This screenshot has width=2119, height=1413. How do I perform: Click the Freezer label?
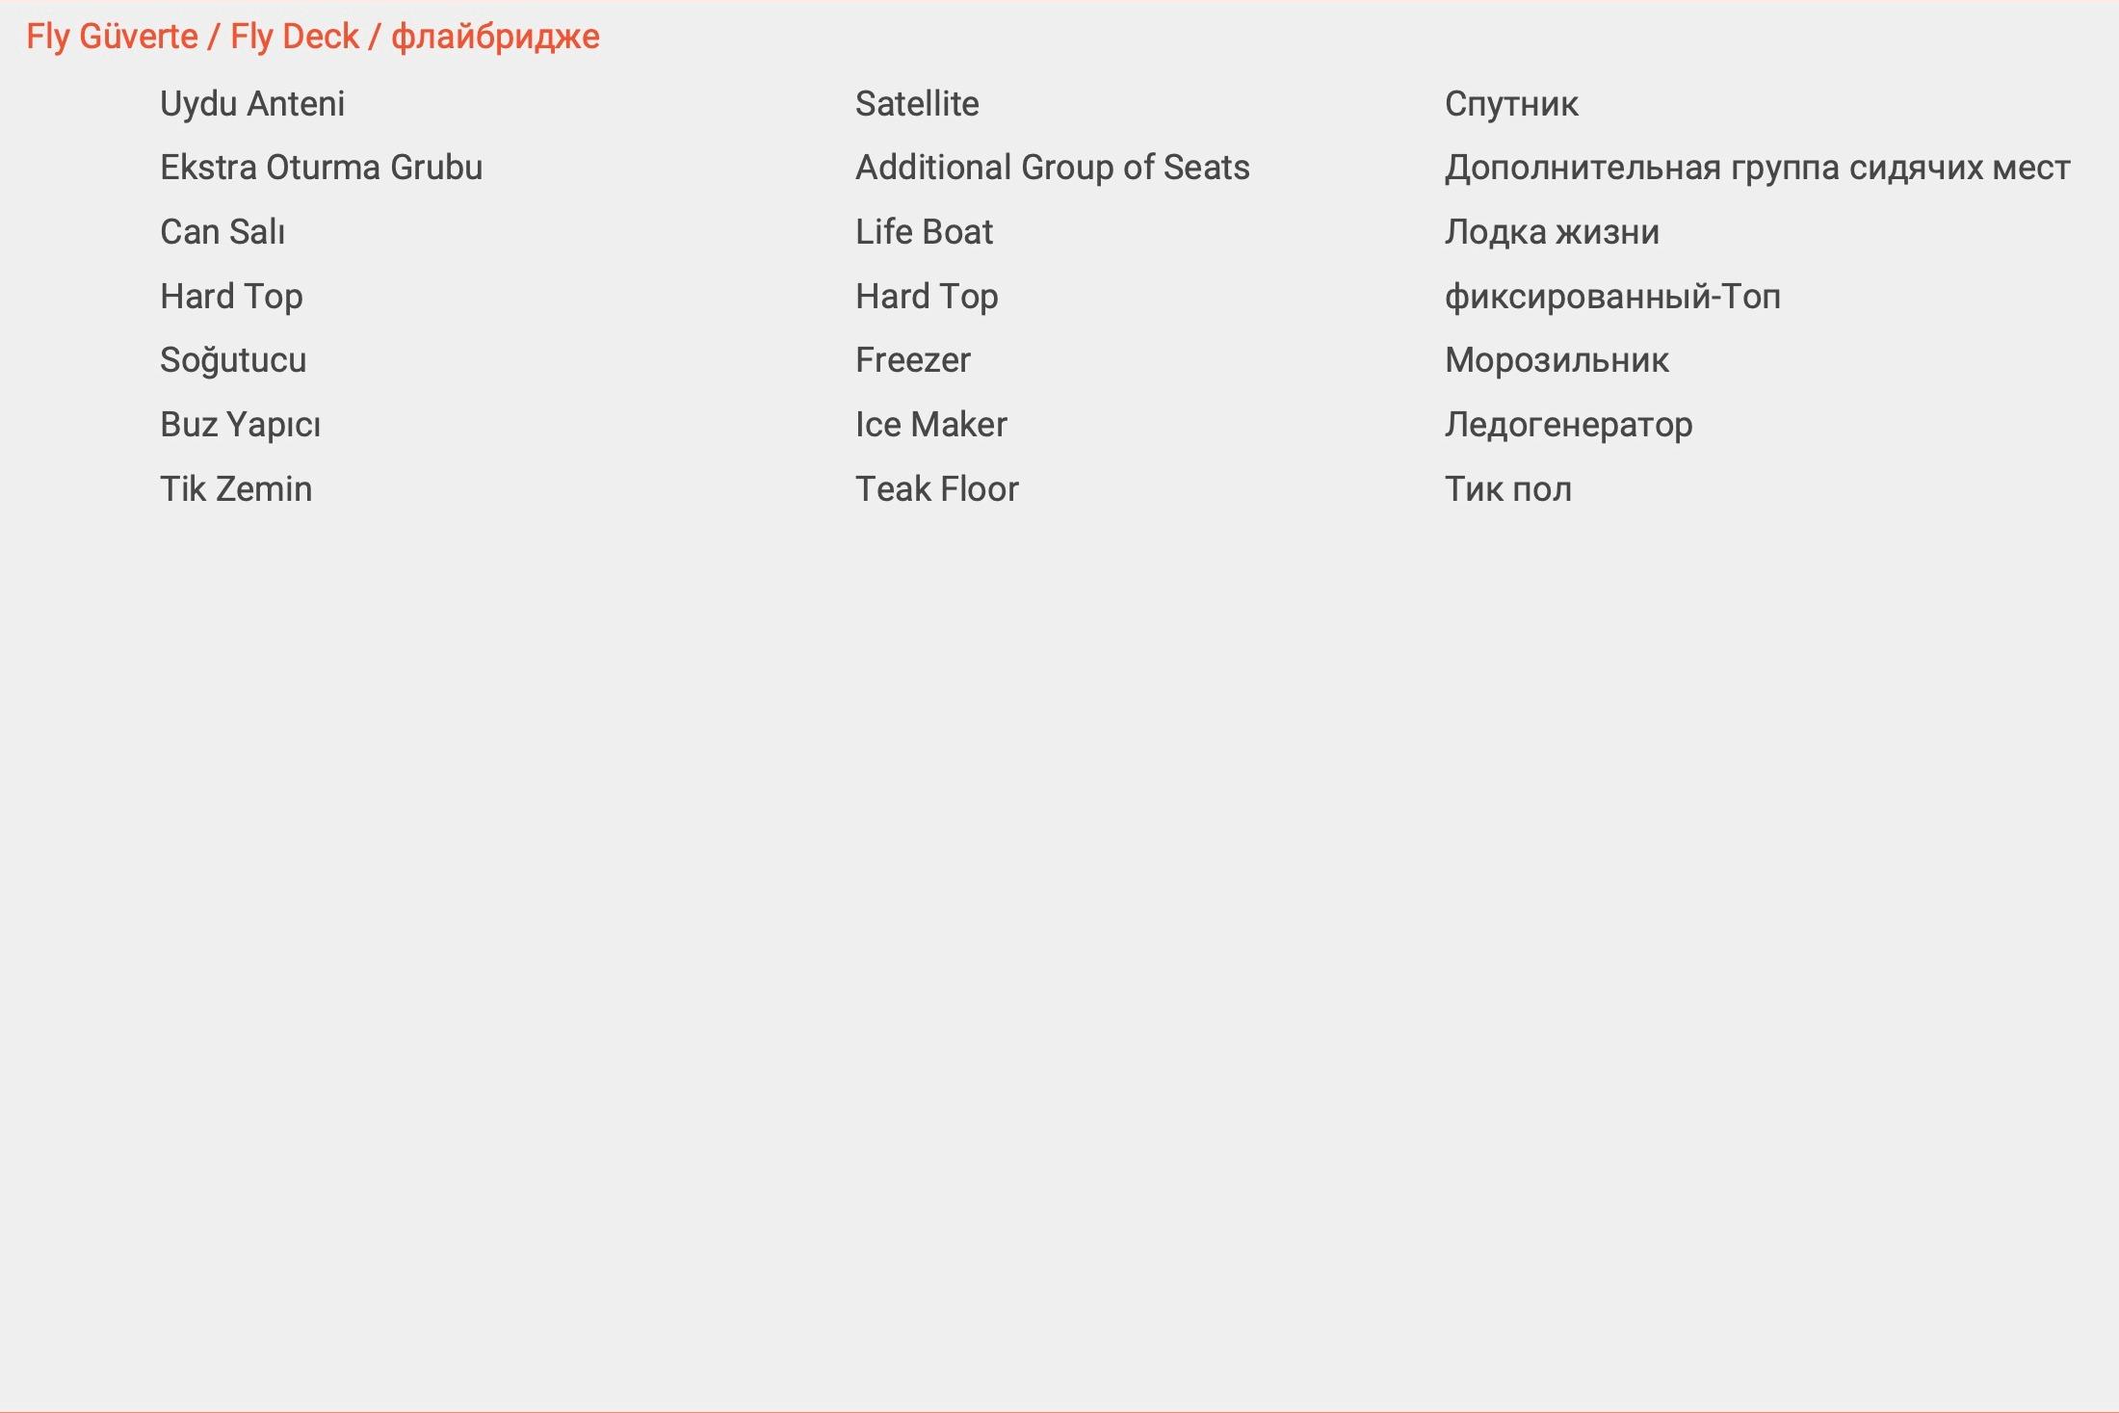click(912, 360)
